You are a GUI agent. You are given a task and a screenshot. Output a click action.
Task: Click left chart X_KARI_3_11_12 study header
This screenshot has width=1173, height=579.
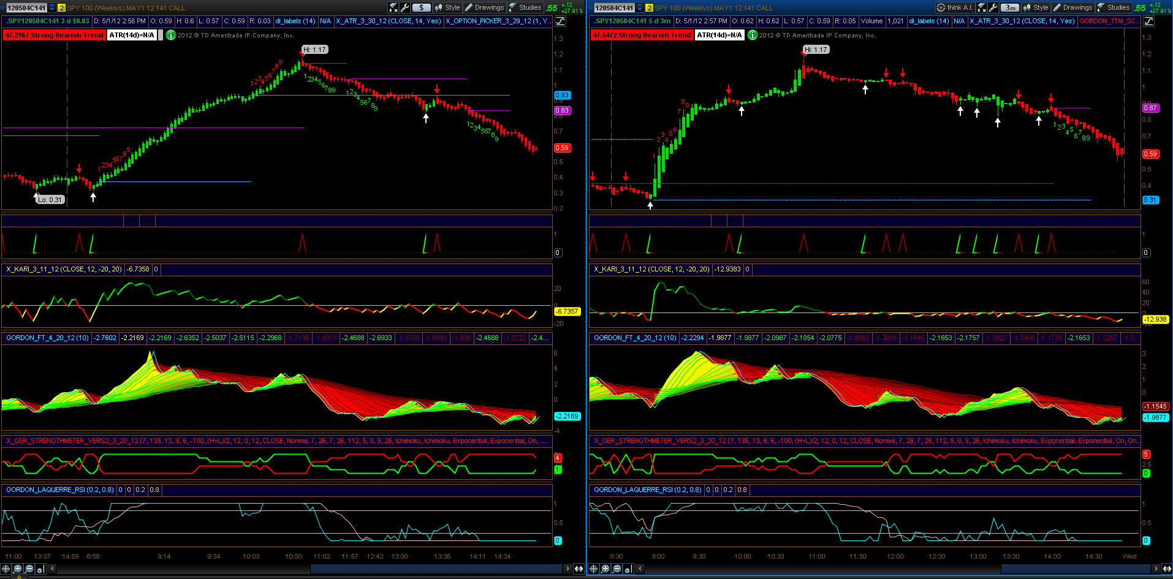point(64,269)
